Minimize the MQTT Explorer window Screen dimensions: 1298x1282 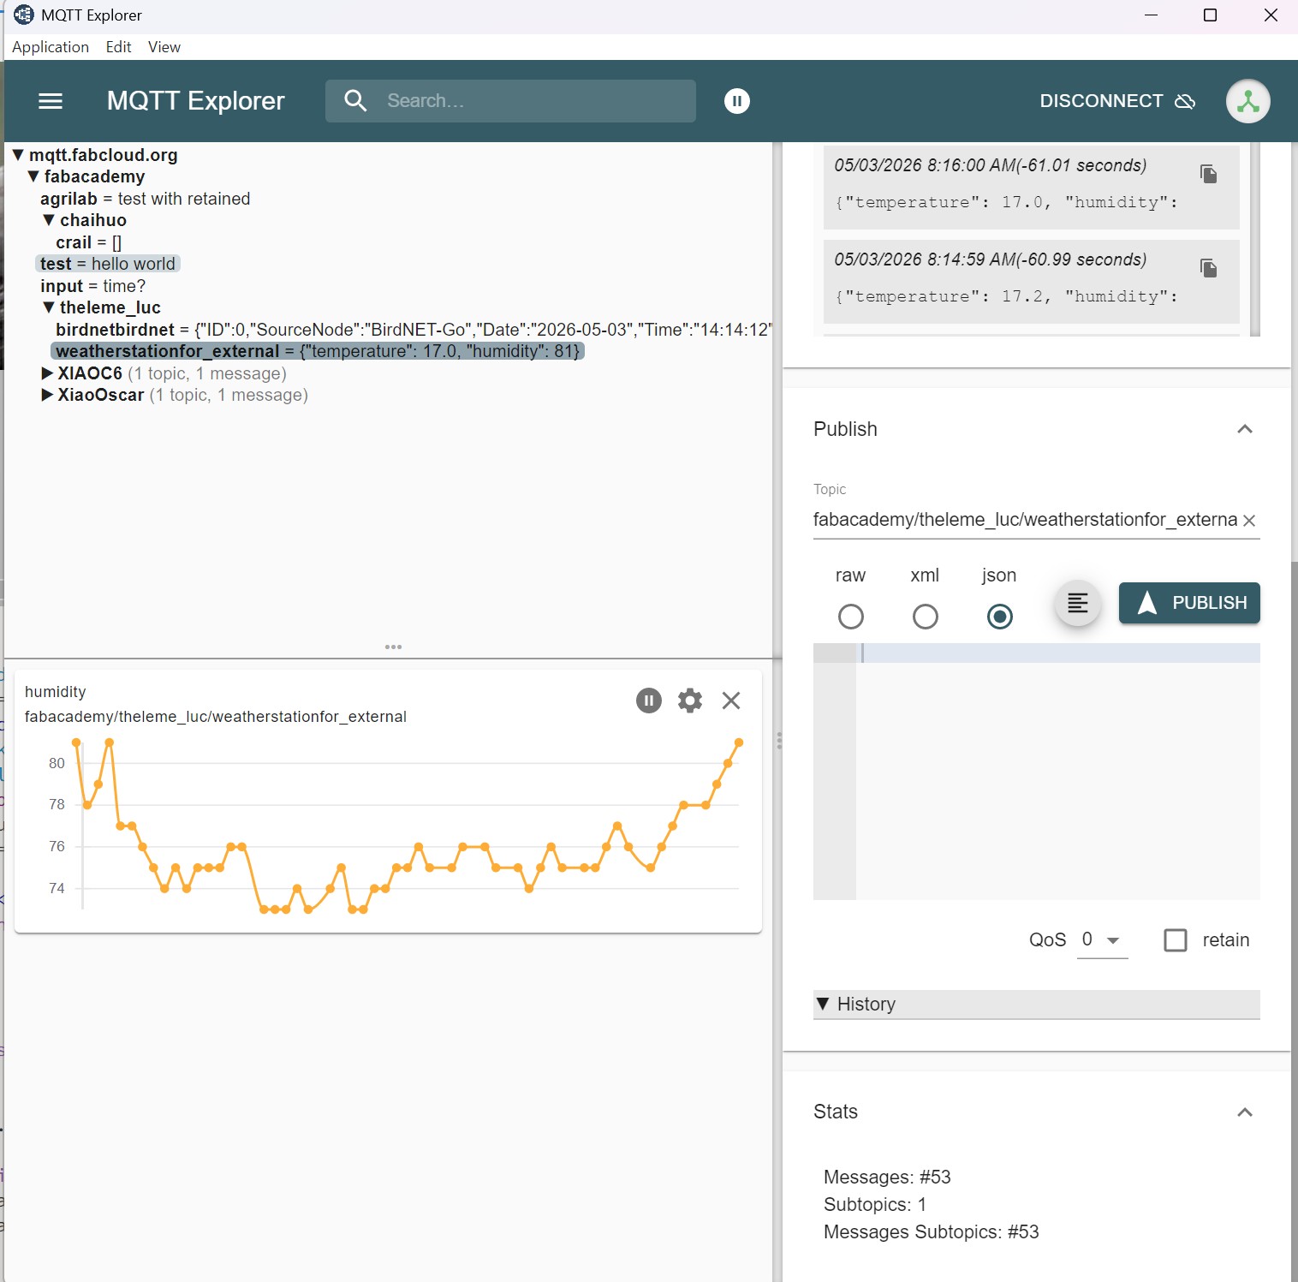click(x=1151, y=15)
